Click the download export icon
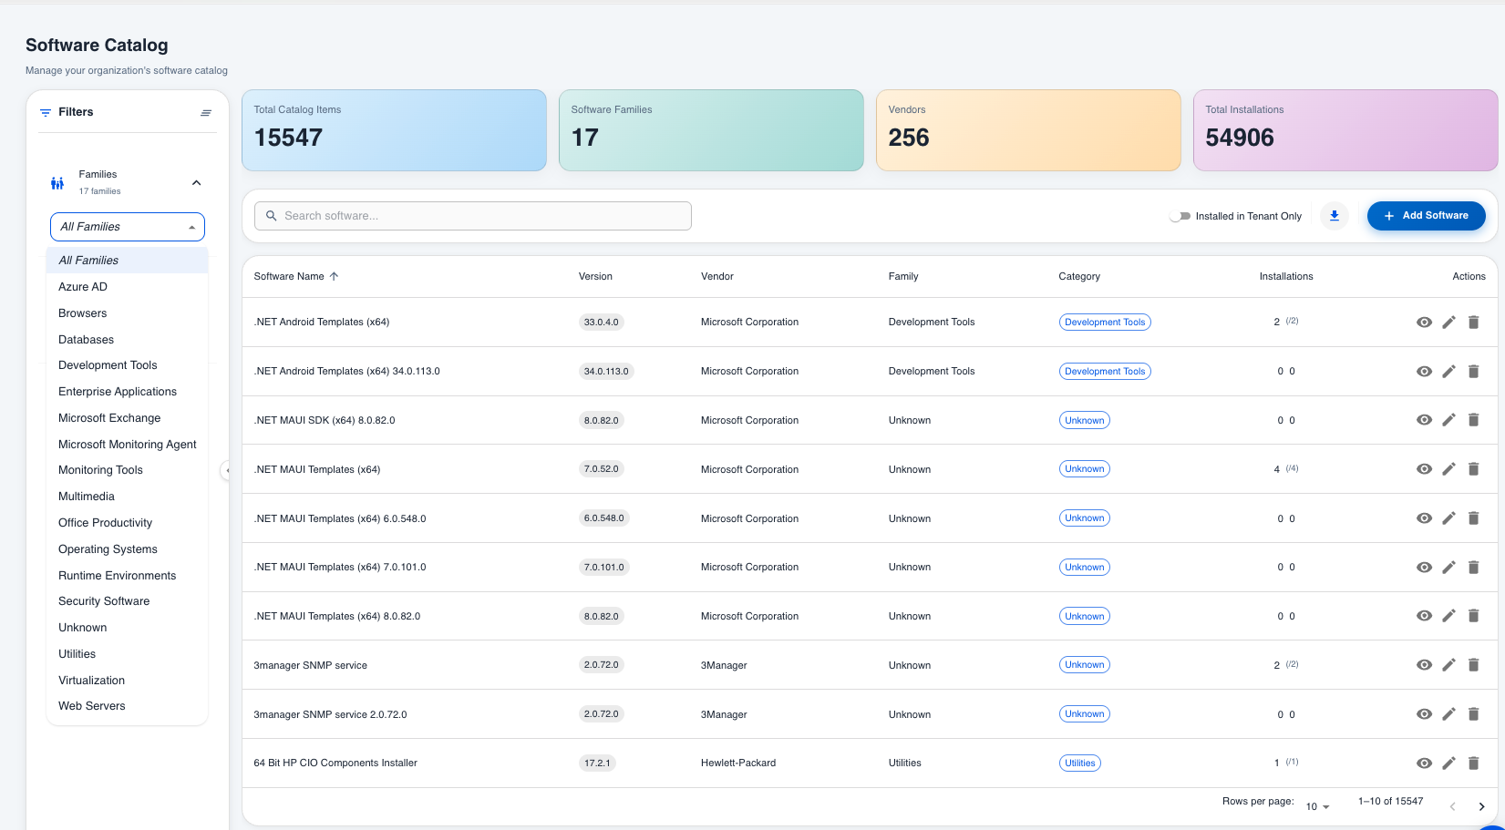The image size is (1505, 830). point(1334,216)
